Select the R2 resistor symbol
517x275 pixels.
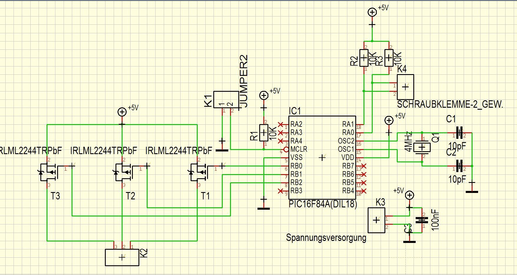[364, 58]
